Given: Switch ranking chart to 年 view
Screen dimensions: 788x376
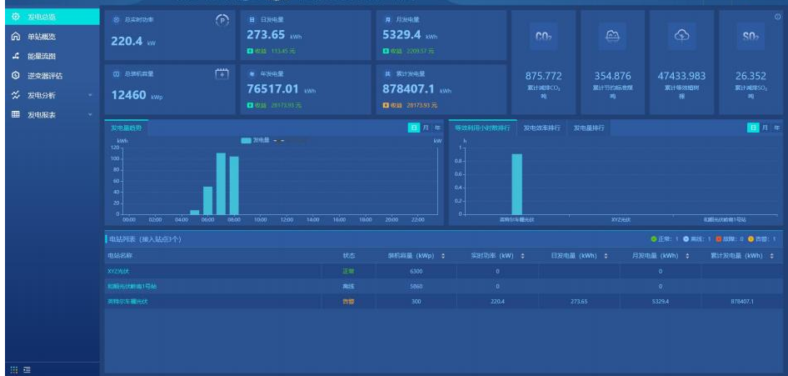Looking at the screenshot, I should click(x=776, y=128).
